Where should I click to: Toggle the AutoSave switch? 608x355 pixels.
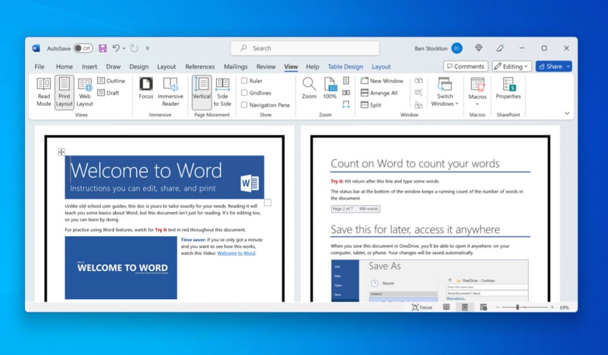83,48
